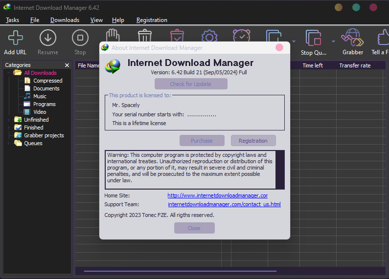Screen dimensions: 389x279
Task: Select the Grabber projects label
Action: tap(44, 135)
